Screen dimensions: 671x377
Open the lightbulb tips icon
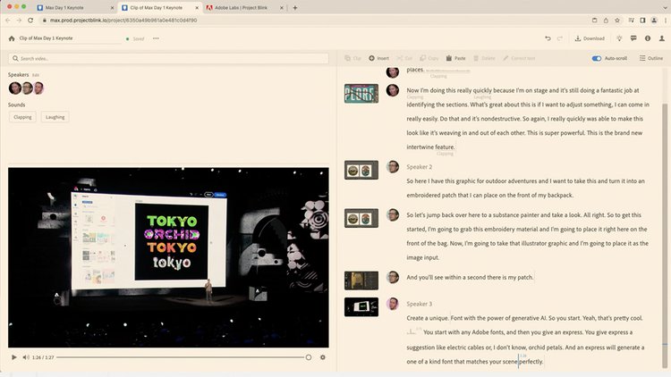[x=620, y=38]
